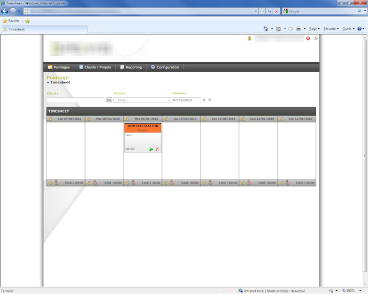Open the Projet dropdown showing Tous

142,100
